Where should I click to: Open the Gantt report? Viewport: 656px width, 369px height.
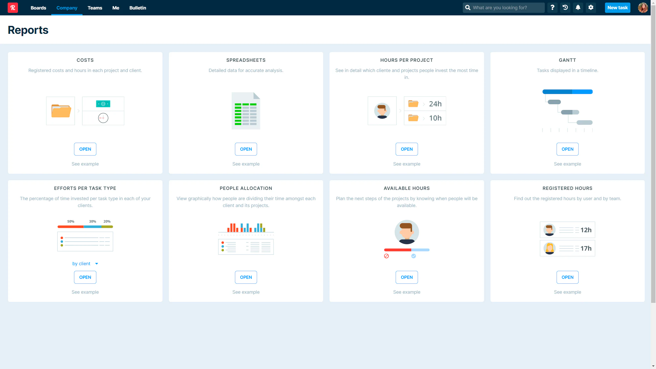coord(567,149)
